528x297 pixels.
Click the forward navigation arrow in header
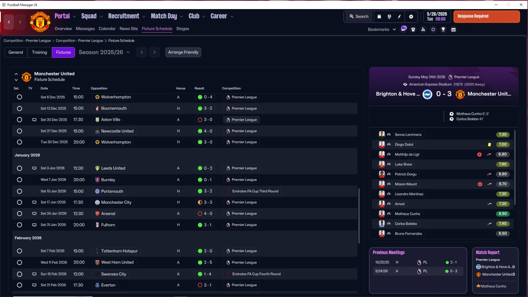20,22
